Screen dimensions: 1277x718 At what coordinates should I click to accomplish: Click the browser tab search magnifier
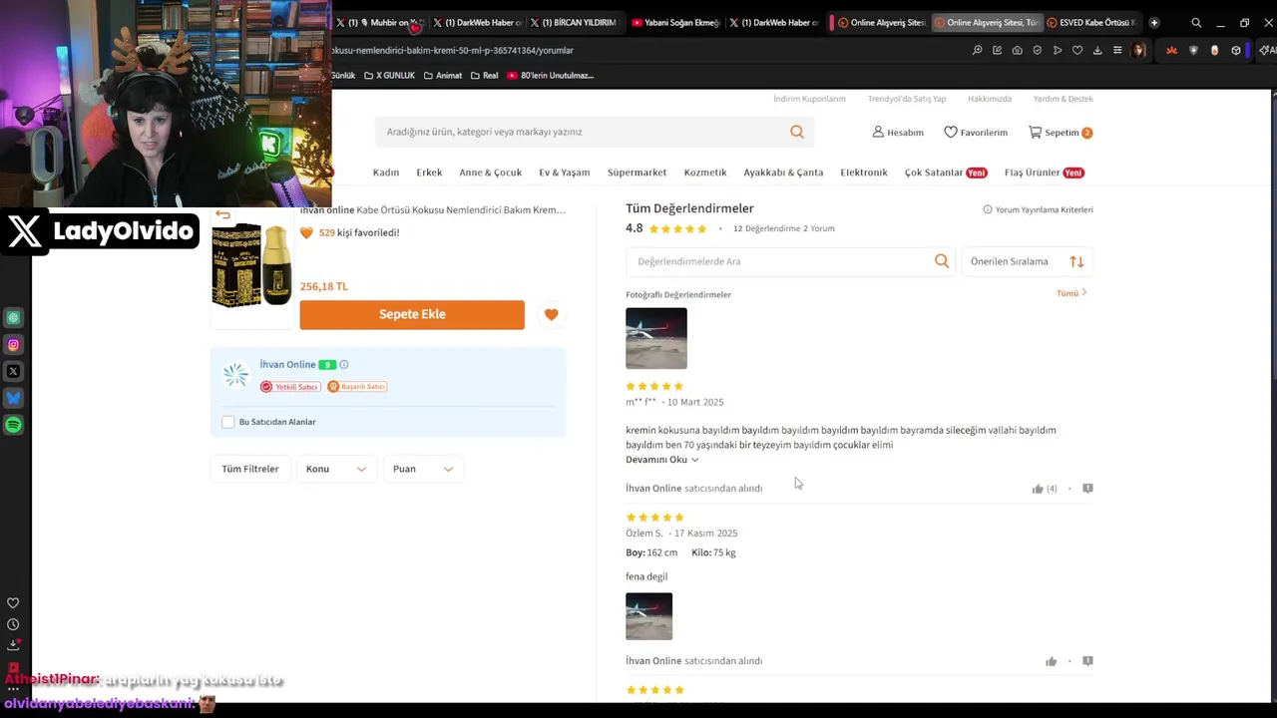pos(1196,23)
